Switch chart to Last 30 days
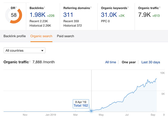Viewport: 168px width, 119px height. 151,62
